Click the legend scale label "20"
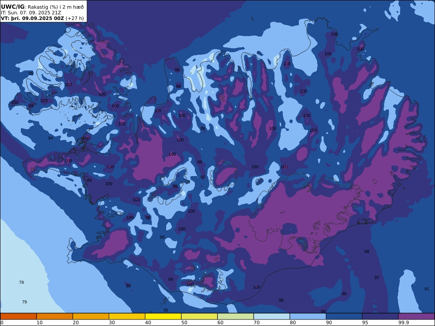 [x=76, y=323]
